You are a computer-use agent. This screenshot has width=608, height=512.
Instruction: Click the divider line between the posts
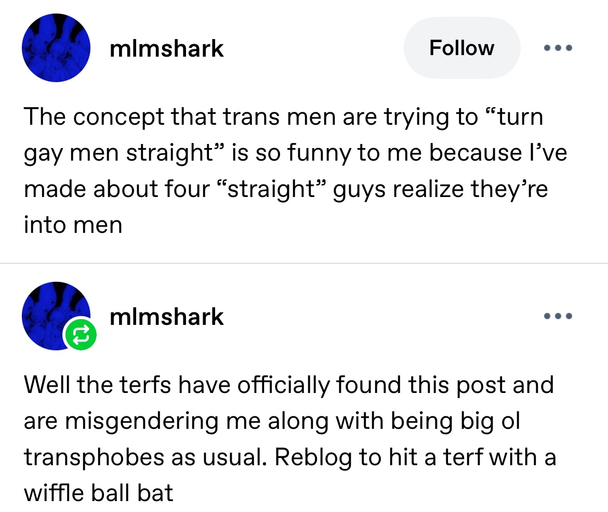[x=304, y=264]
